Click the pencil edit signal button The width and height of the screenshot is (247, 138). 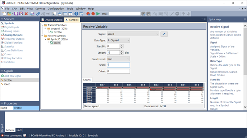coord(164,34)
